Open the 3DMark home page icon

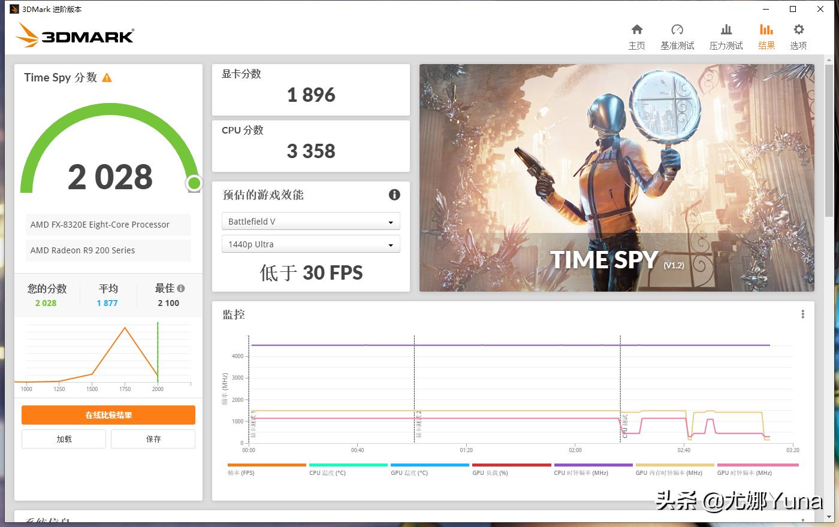click(x=637, y=35)
